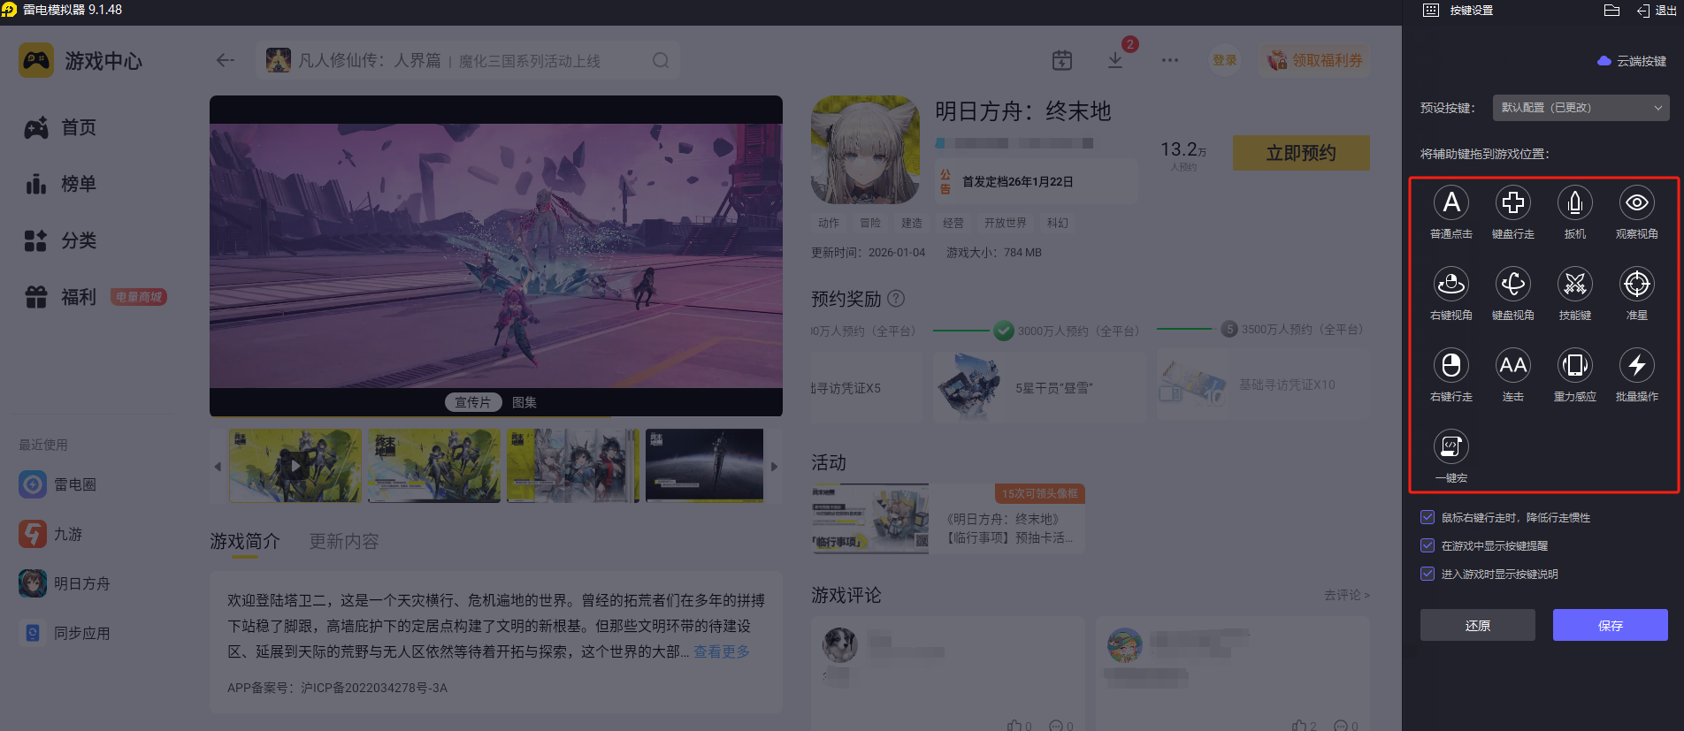Screen dimensions: 1684x731
Task: Open 分类 categories in the sidebar
Action: point(60,240)
